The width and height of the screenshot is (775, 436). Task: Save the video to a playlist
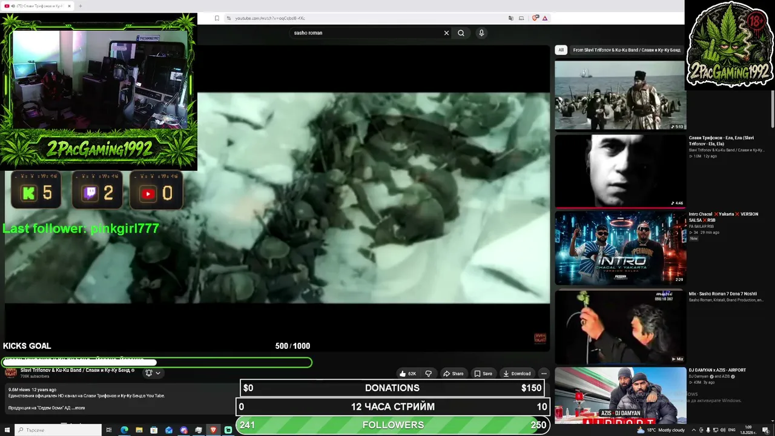[483, 374]
